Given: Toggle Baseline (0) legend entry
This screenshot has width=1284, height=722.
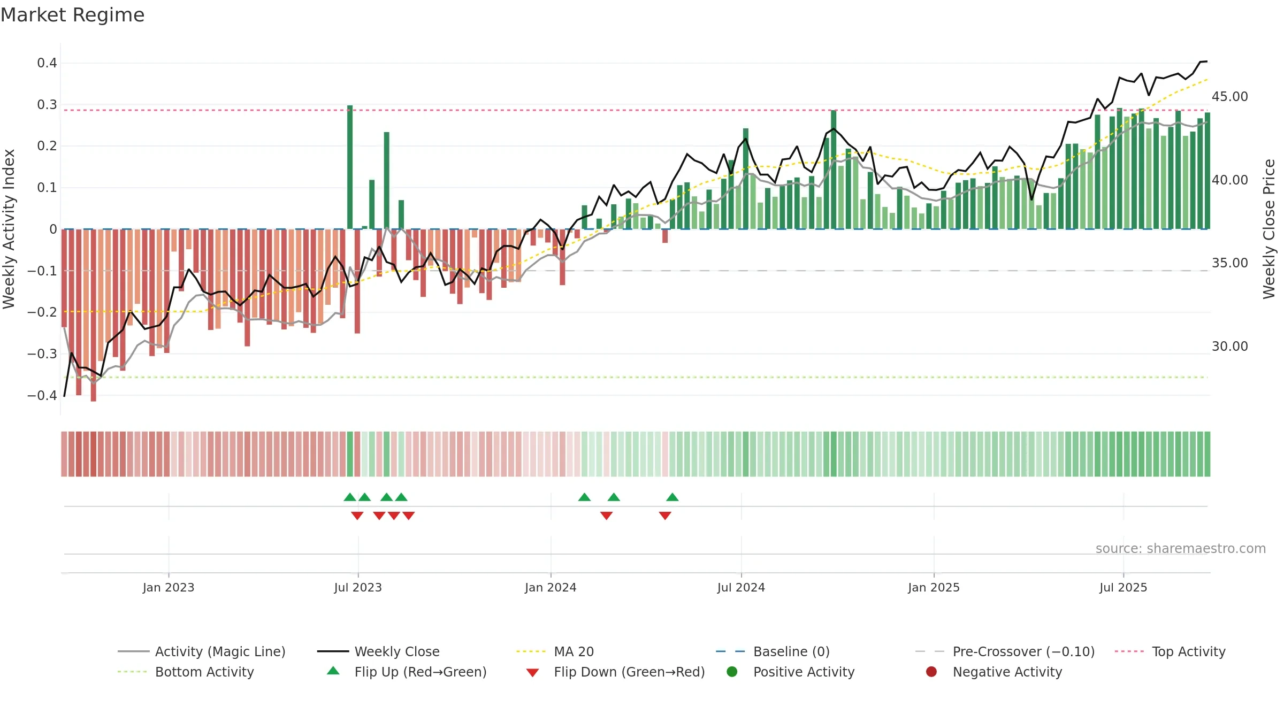Looking at the screenshot, I should [773, 651].
